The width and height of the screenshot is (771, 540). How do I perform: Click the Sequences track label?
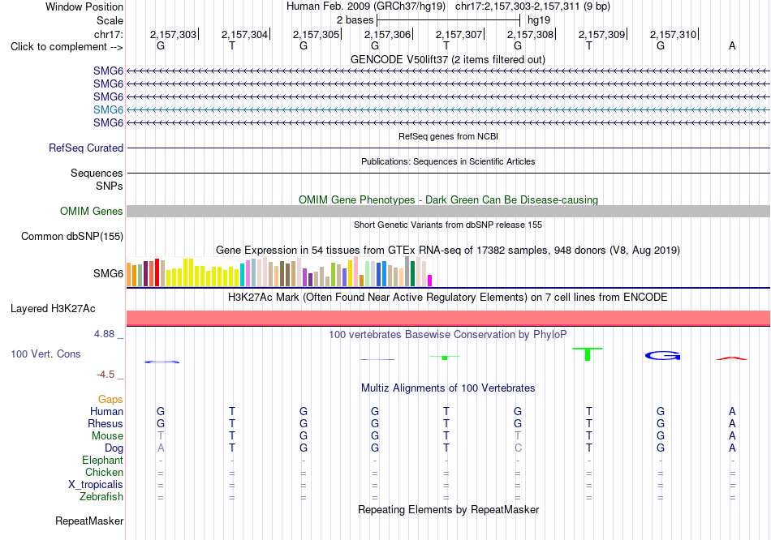click(97, 173)
